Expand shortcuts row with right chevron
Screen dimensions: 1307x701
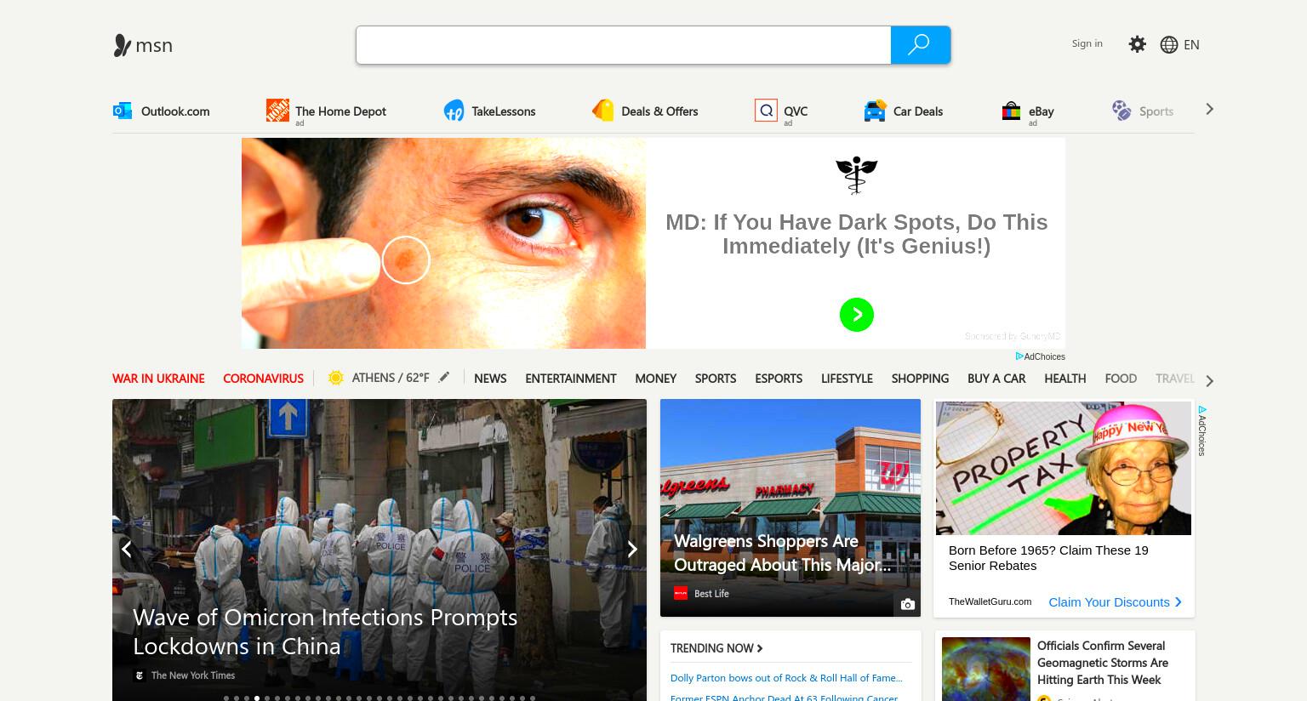pyautogui.click(x=1209, y=109)
